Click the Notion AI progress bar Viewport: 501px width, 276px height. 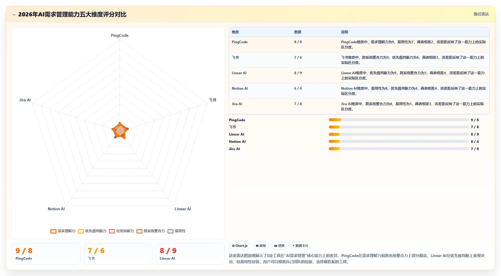[x=398, y=141]
